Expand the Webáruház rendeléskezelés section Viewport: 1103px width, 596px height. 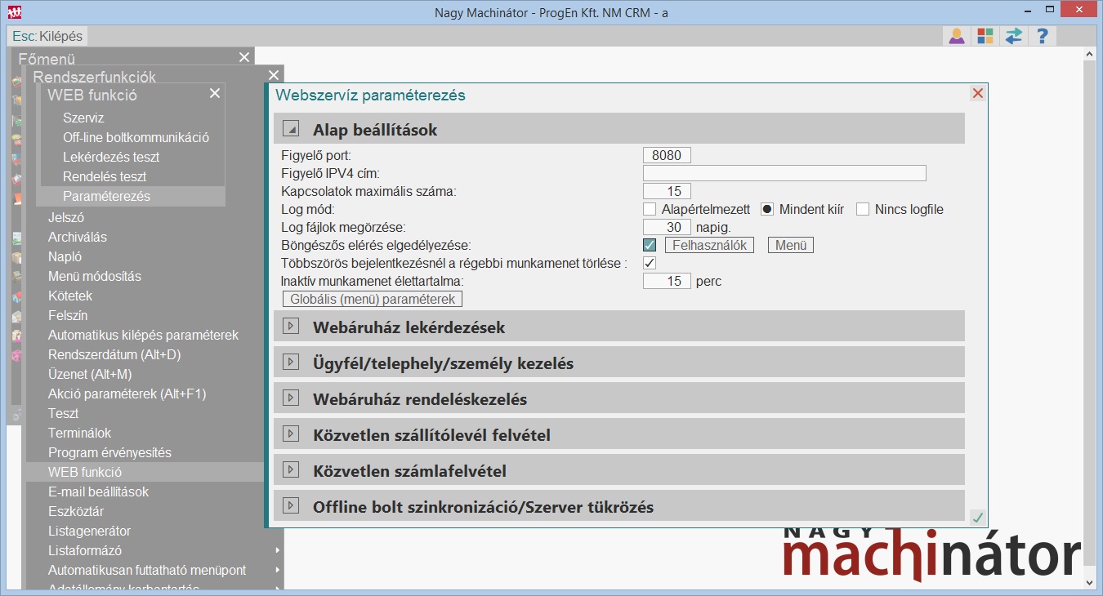tap(290, 398)
